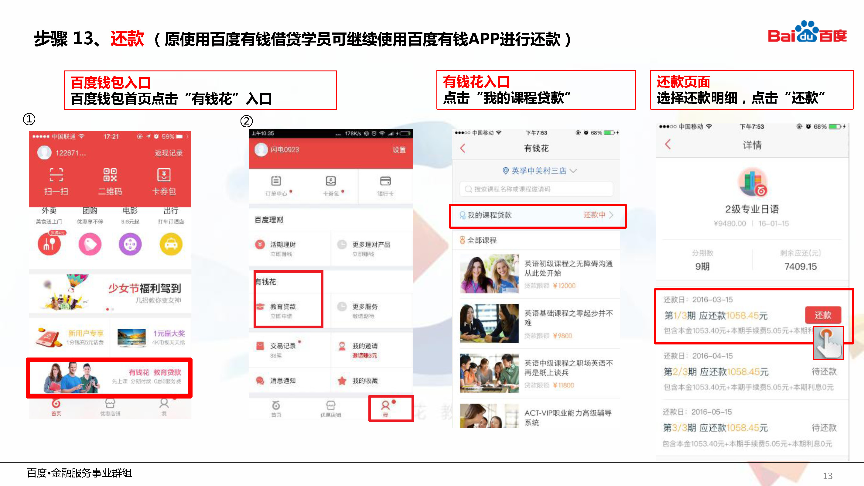Image resolution: width=864 pixels, height=486 pixels.
Task: Go back from 有钱花 page
Action: tap(463, 148)
